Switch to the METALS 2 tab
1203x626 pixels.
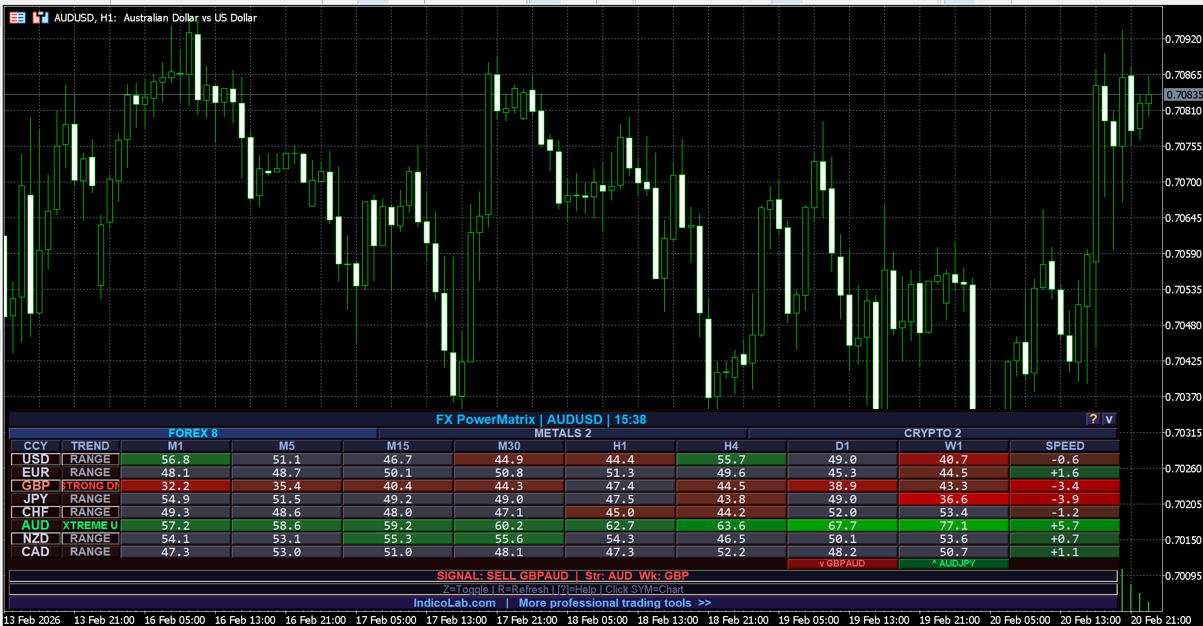coord(562,433)
